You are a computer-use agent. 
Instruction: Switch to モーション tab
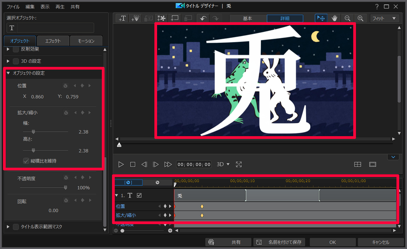point(86,41)
